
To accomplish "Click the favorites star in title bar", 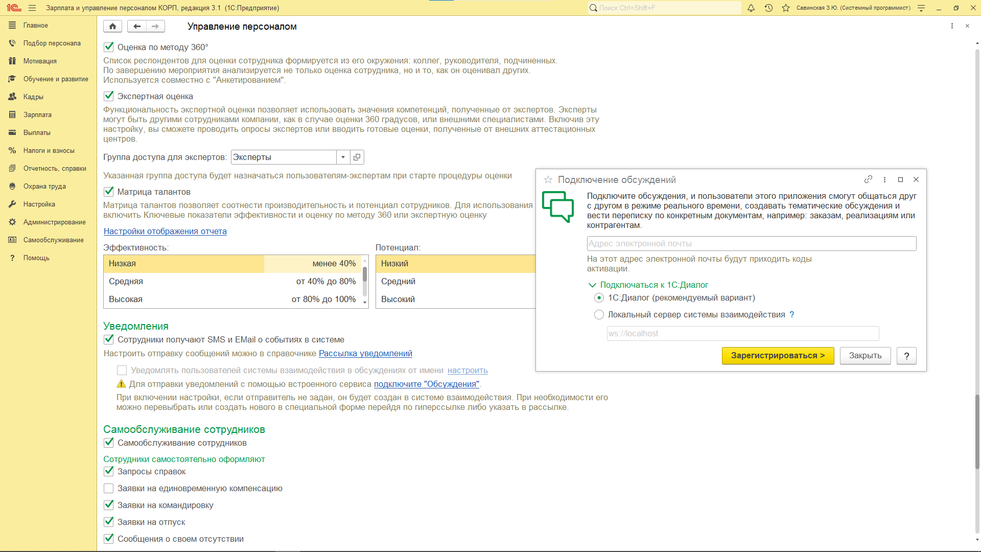I will click(786, 8).
